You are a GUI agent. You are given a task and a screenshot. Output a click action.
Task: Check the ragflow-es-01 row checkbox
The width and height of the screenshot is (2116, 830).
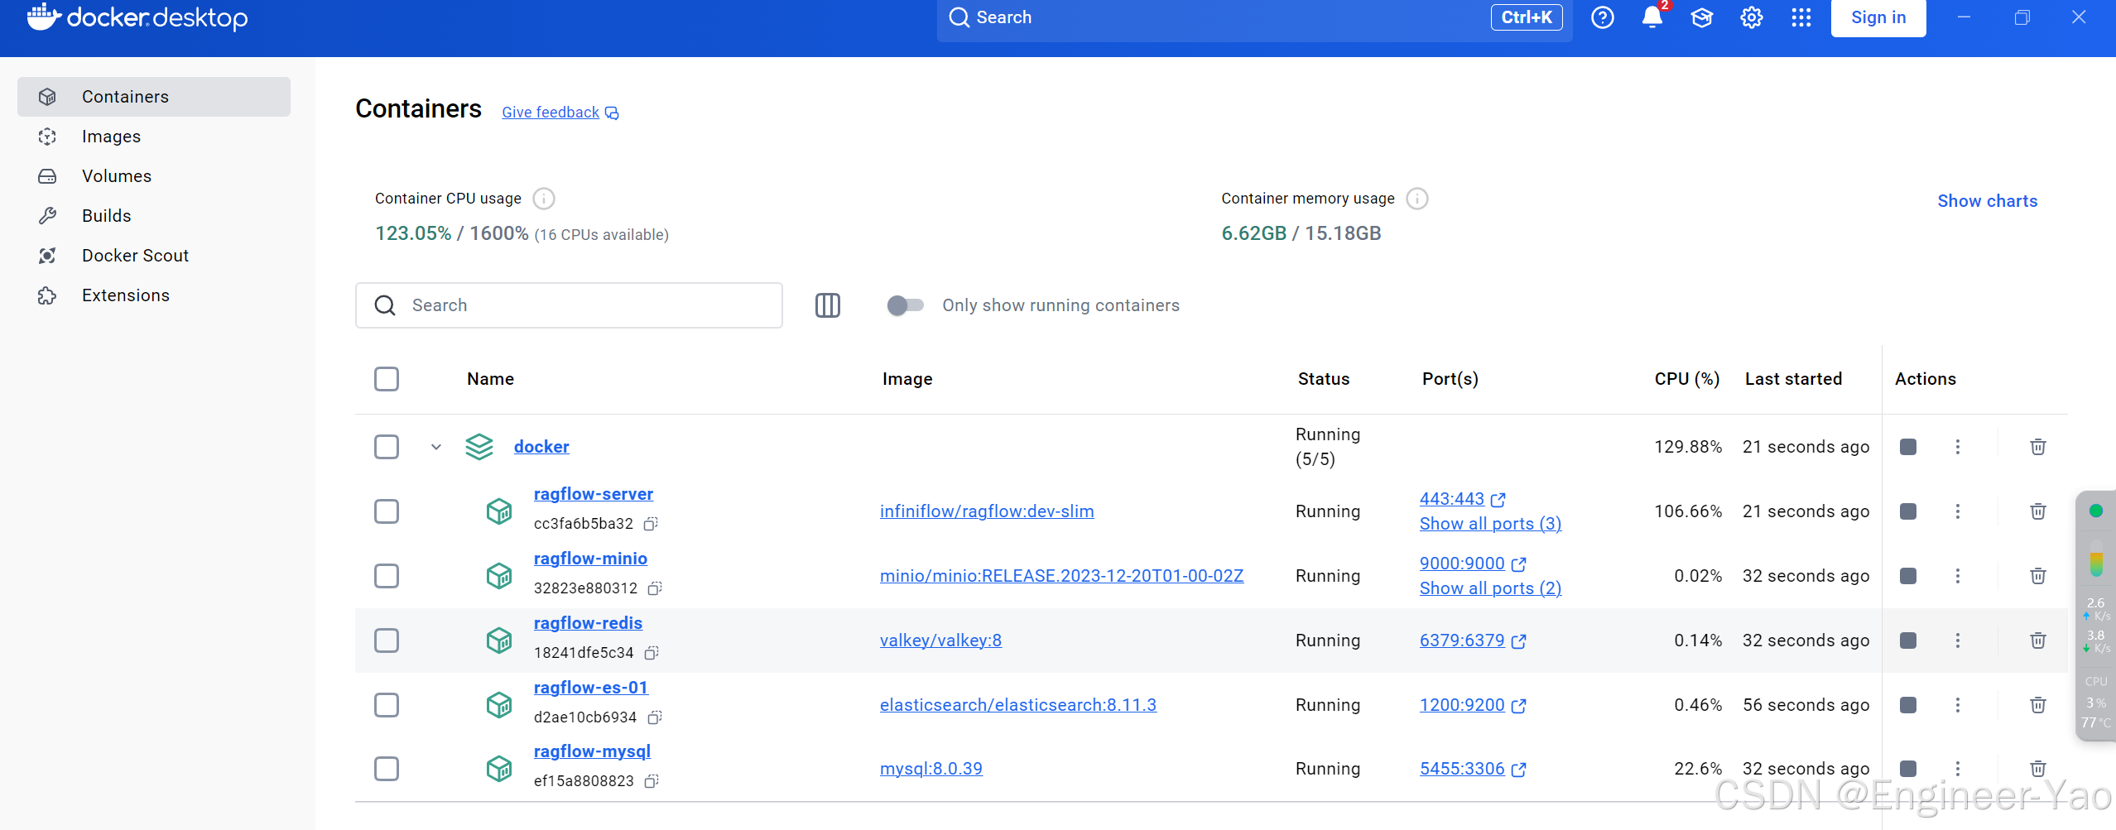(x=387, y=705)
